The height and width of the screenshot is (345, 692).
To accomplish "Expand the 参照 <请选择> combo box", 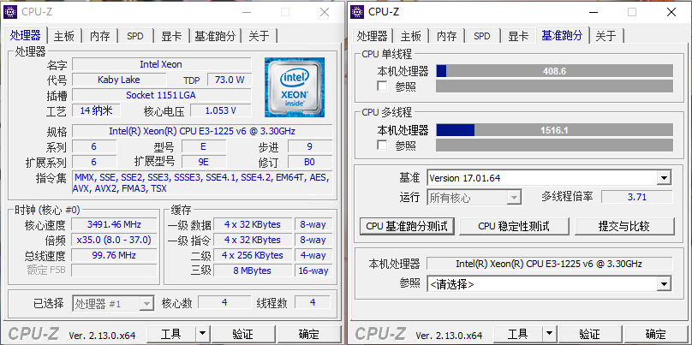I will pos(664,284).
